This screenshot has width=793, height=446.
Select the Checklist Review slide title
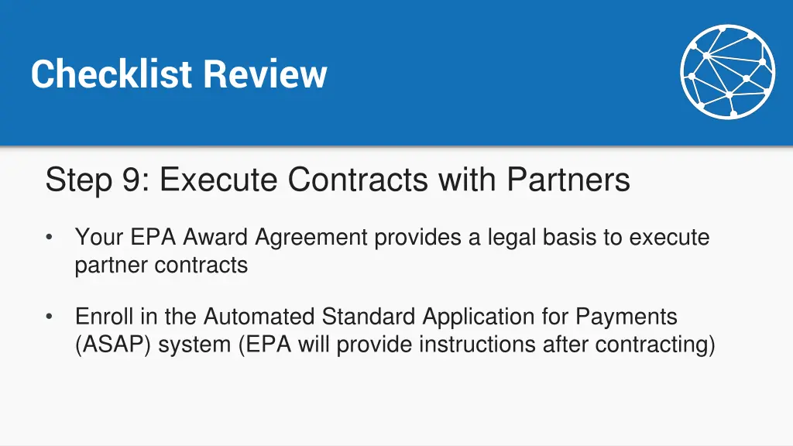(x=179, y=74)
